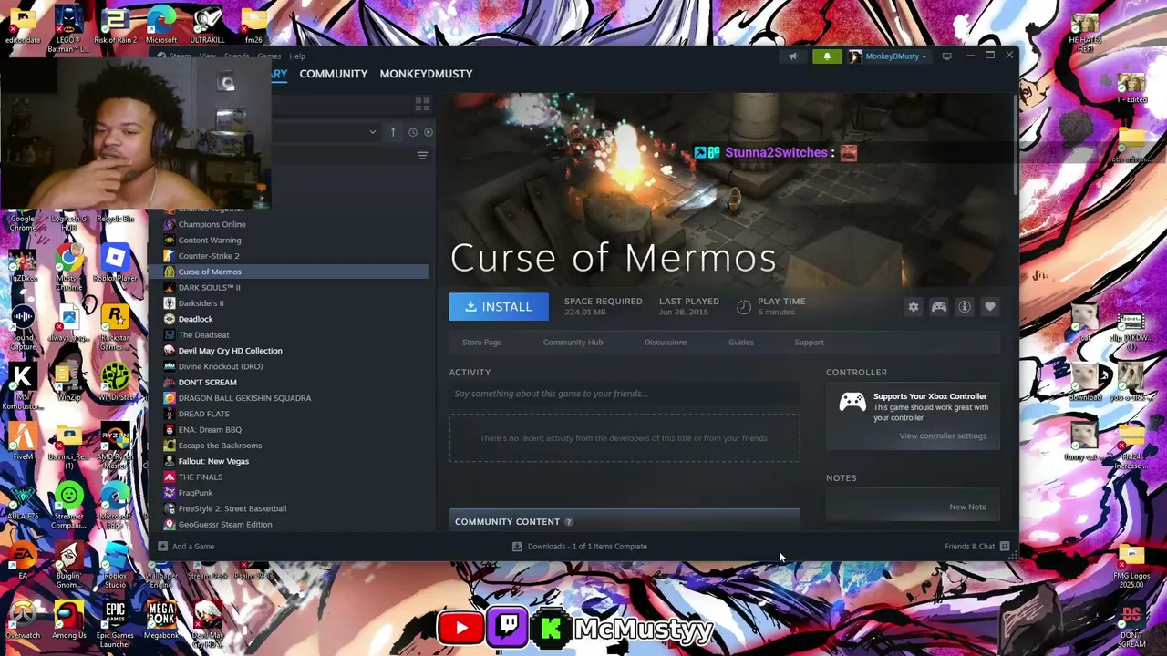Open Friends & Chat panel

977,547
